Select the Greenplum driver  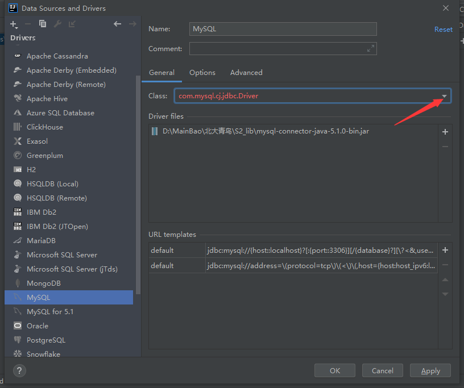click(69, 155)
